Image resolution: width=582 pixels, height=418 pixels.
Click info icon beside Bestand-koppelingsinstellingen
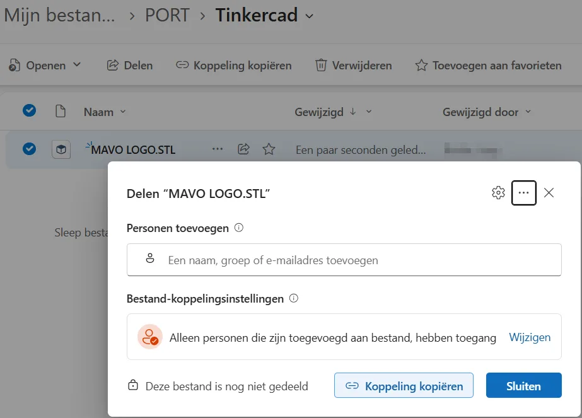[294, 298]
